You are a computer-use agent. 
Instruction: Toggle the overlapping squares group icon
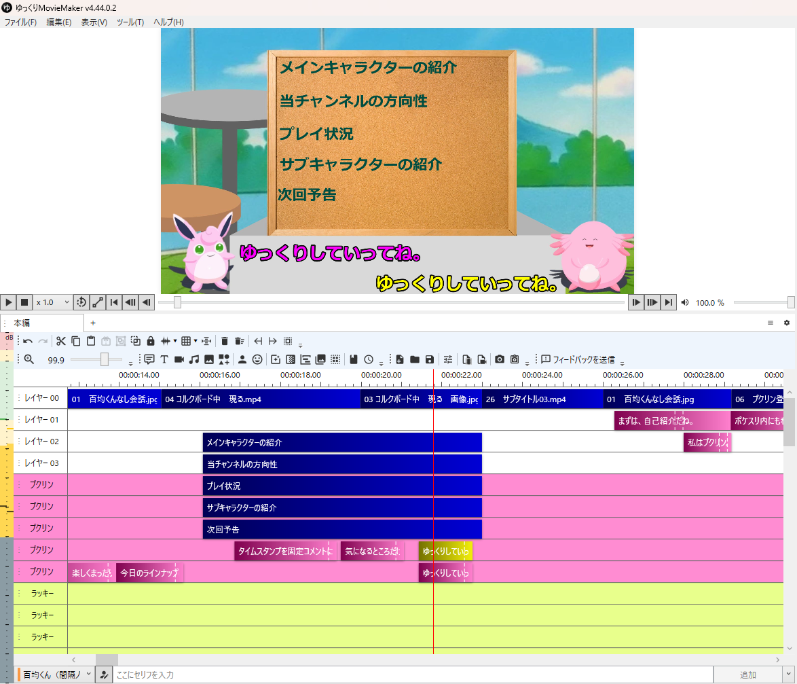(x=136, y=341)
